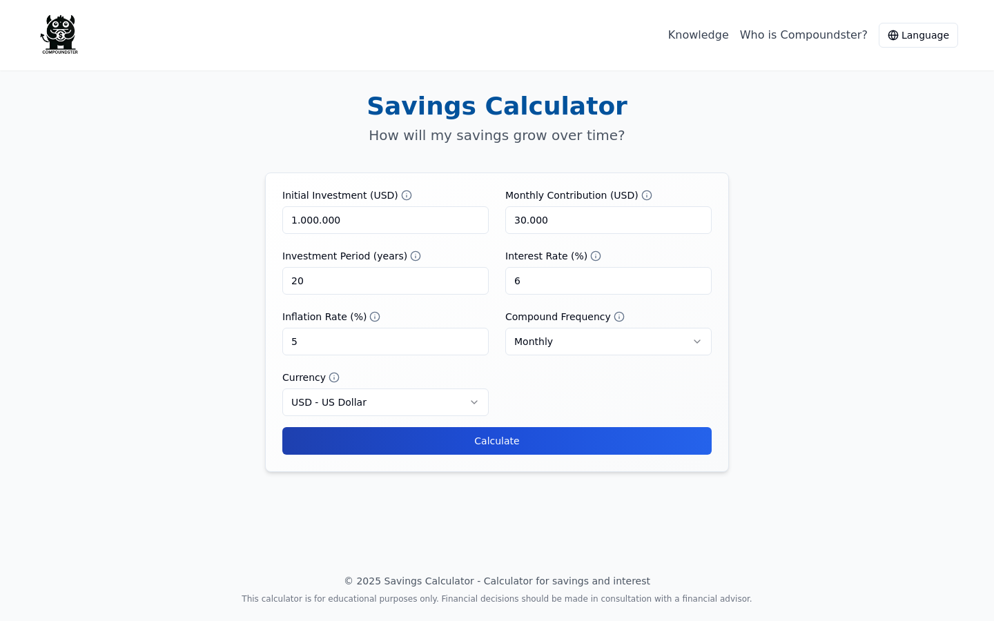This screenshot has height=621, width=994.
Task: Select the Inflation Rate input field
Action: pos(385,342)
